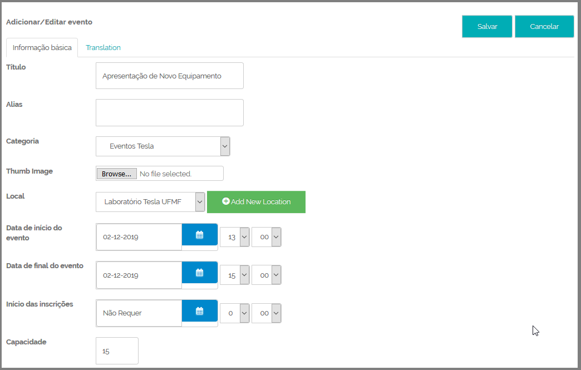
Task: Click the Cancelar button
Action: click(x=544, y=26)
